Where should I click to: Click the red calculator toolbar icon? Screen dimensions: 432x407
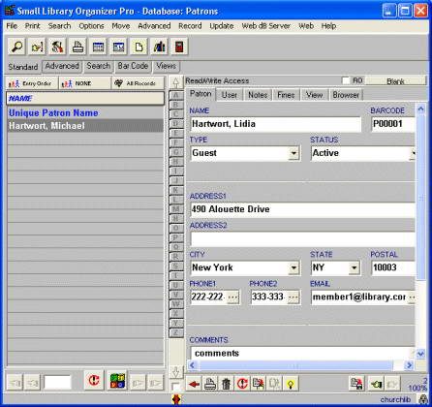pos(179,47)
